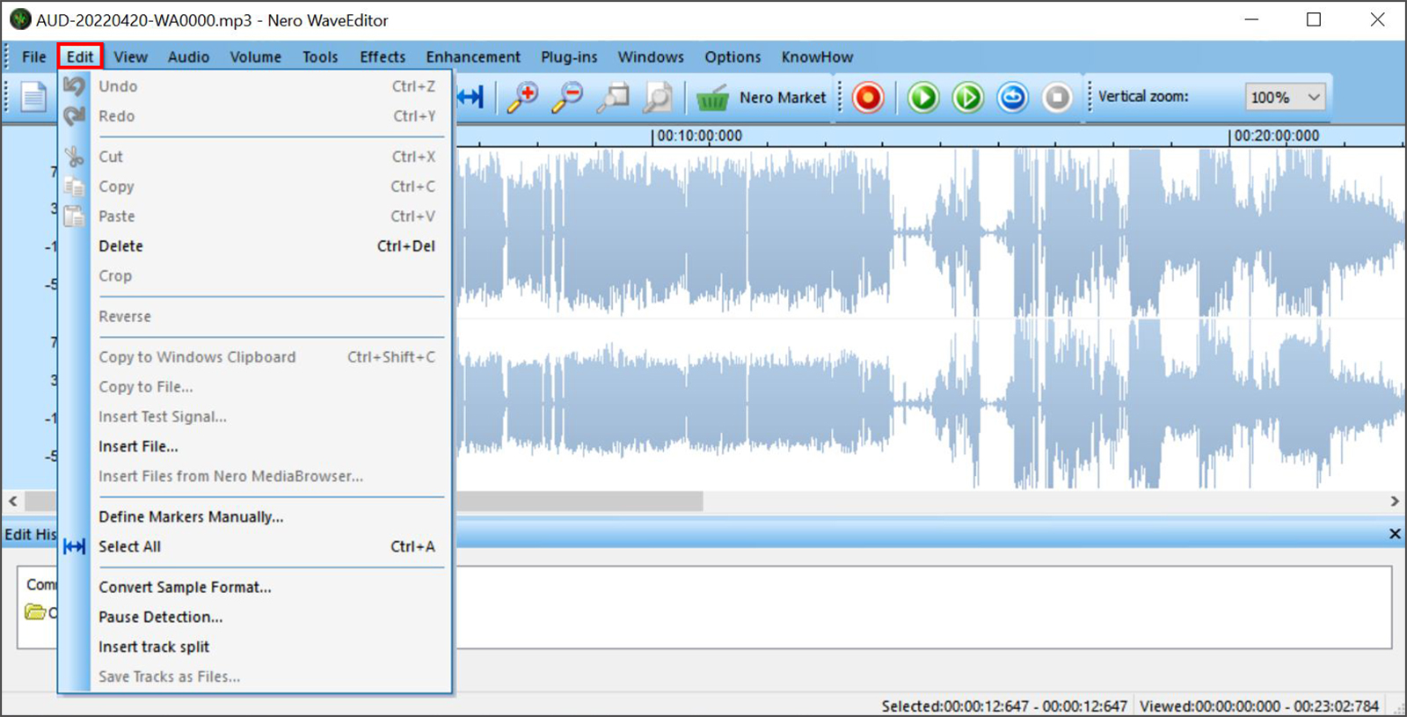Toggle the blue Loop playback button

coord(1013,97)
